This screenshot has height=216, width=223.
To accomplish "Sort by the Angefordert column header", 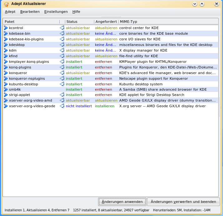I will [x=106, y=22].
